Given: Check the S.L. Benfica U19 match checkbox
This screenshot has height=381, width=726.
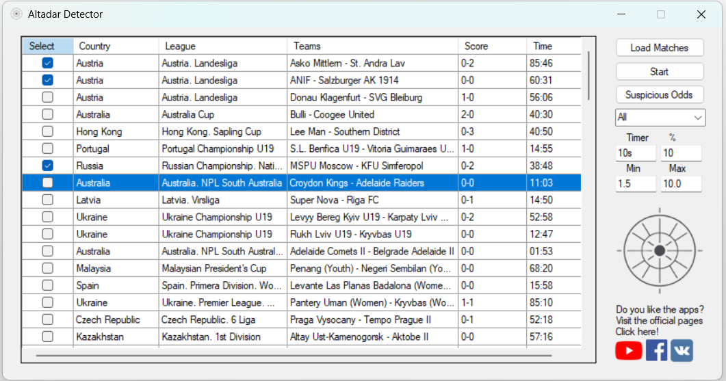Looking at the screenshot, I should tap(47, 148).
